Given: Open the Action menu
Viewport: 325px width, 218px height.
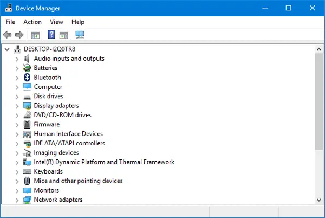Looking at the screenshot, I should tap(32, 22).
